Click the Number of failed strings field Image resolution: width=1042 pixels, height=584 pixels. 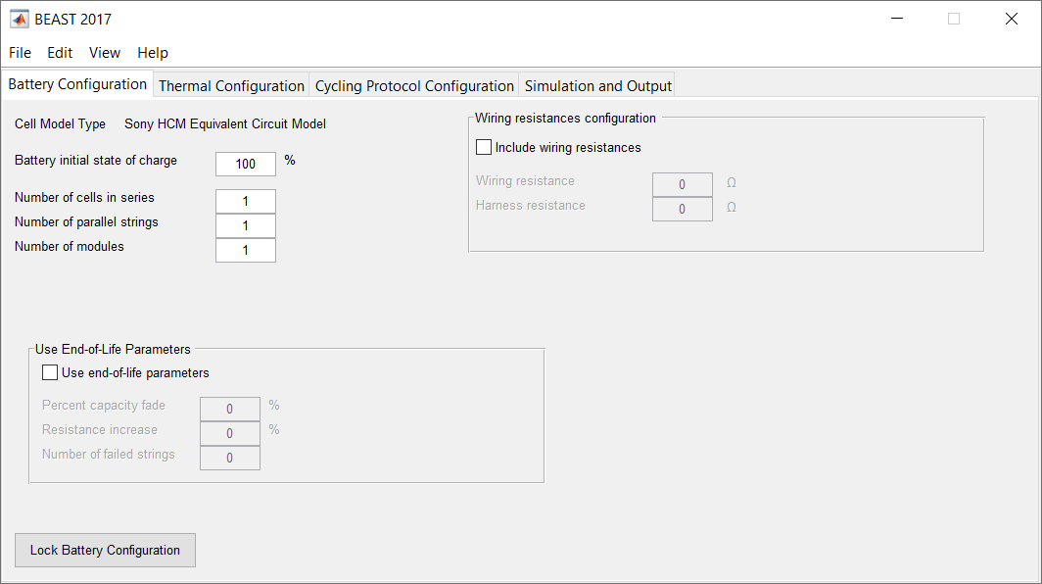pyautogui.click(x=230, y=457)
